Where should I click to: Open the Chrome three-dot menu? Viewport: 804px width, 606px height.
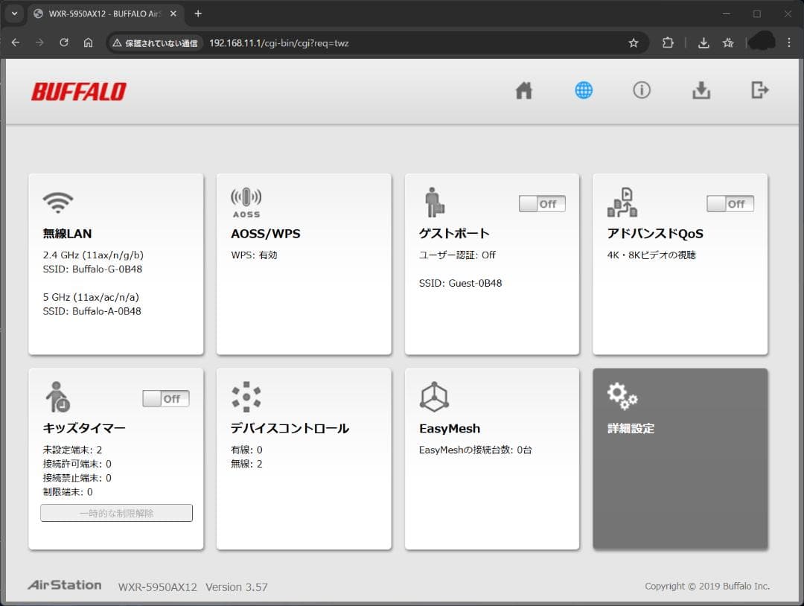(789, 42)
